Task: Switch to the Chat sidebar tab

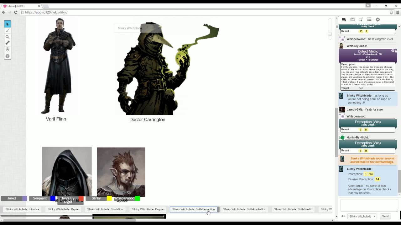Action: 344,19
